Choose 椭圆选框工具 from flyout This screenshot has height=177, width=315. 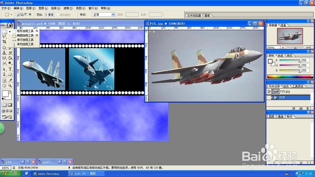(x=25, y=35)
